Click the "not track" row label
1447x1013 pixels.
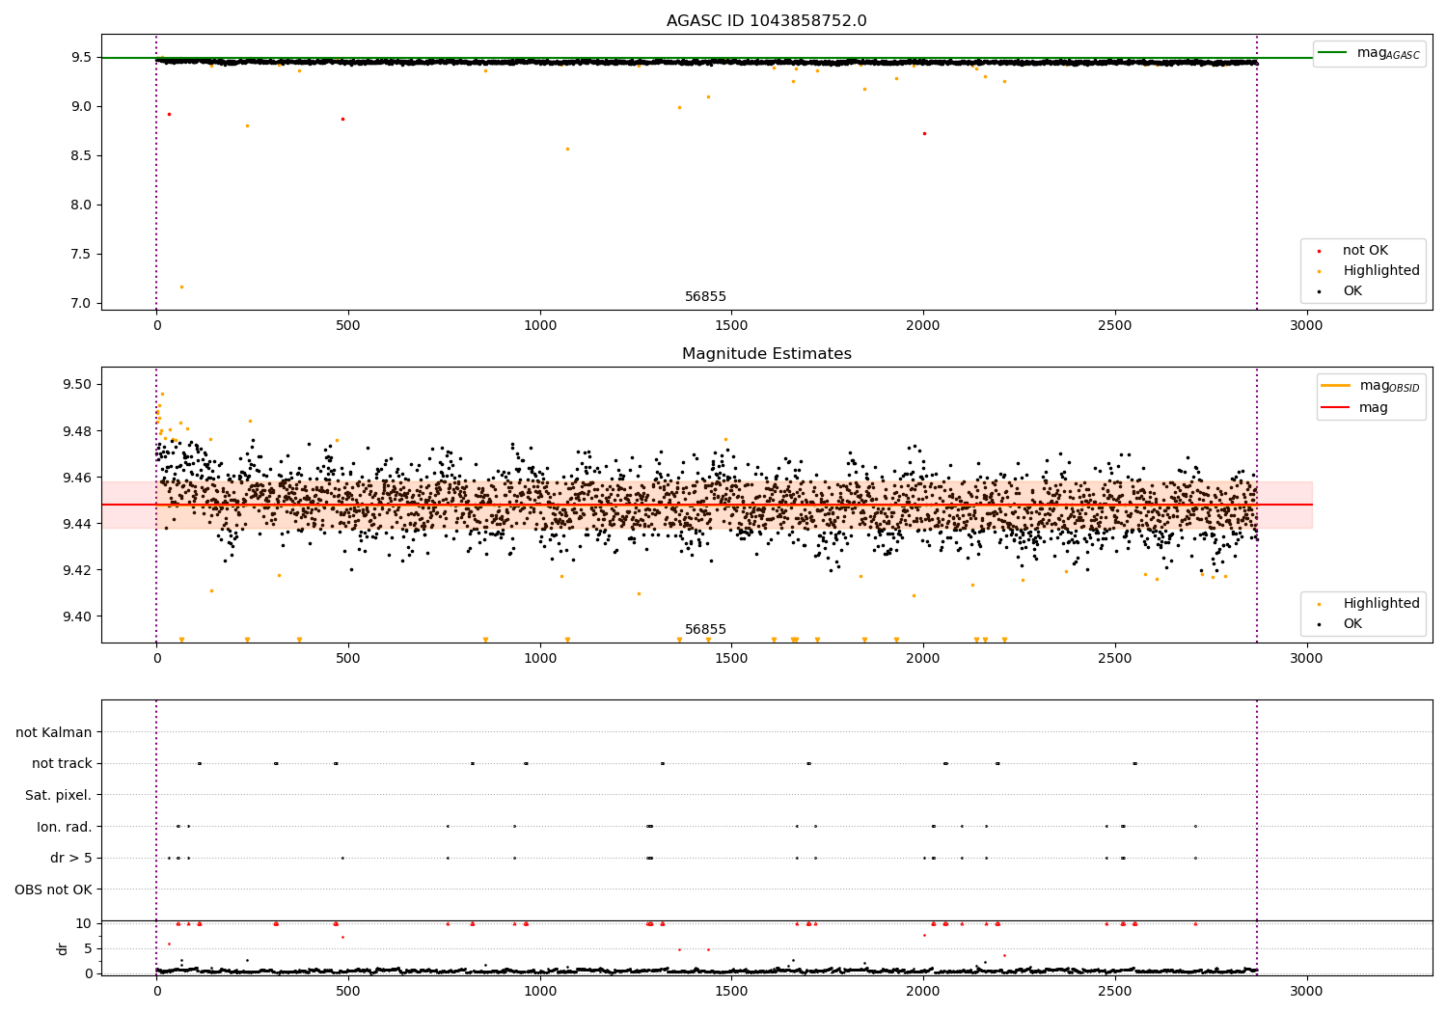(x=62, y=764)
